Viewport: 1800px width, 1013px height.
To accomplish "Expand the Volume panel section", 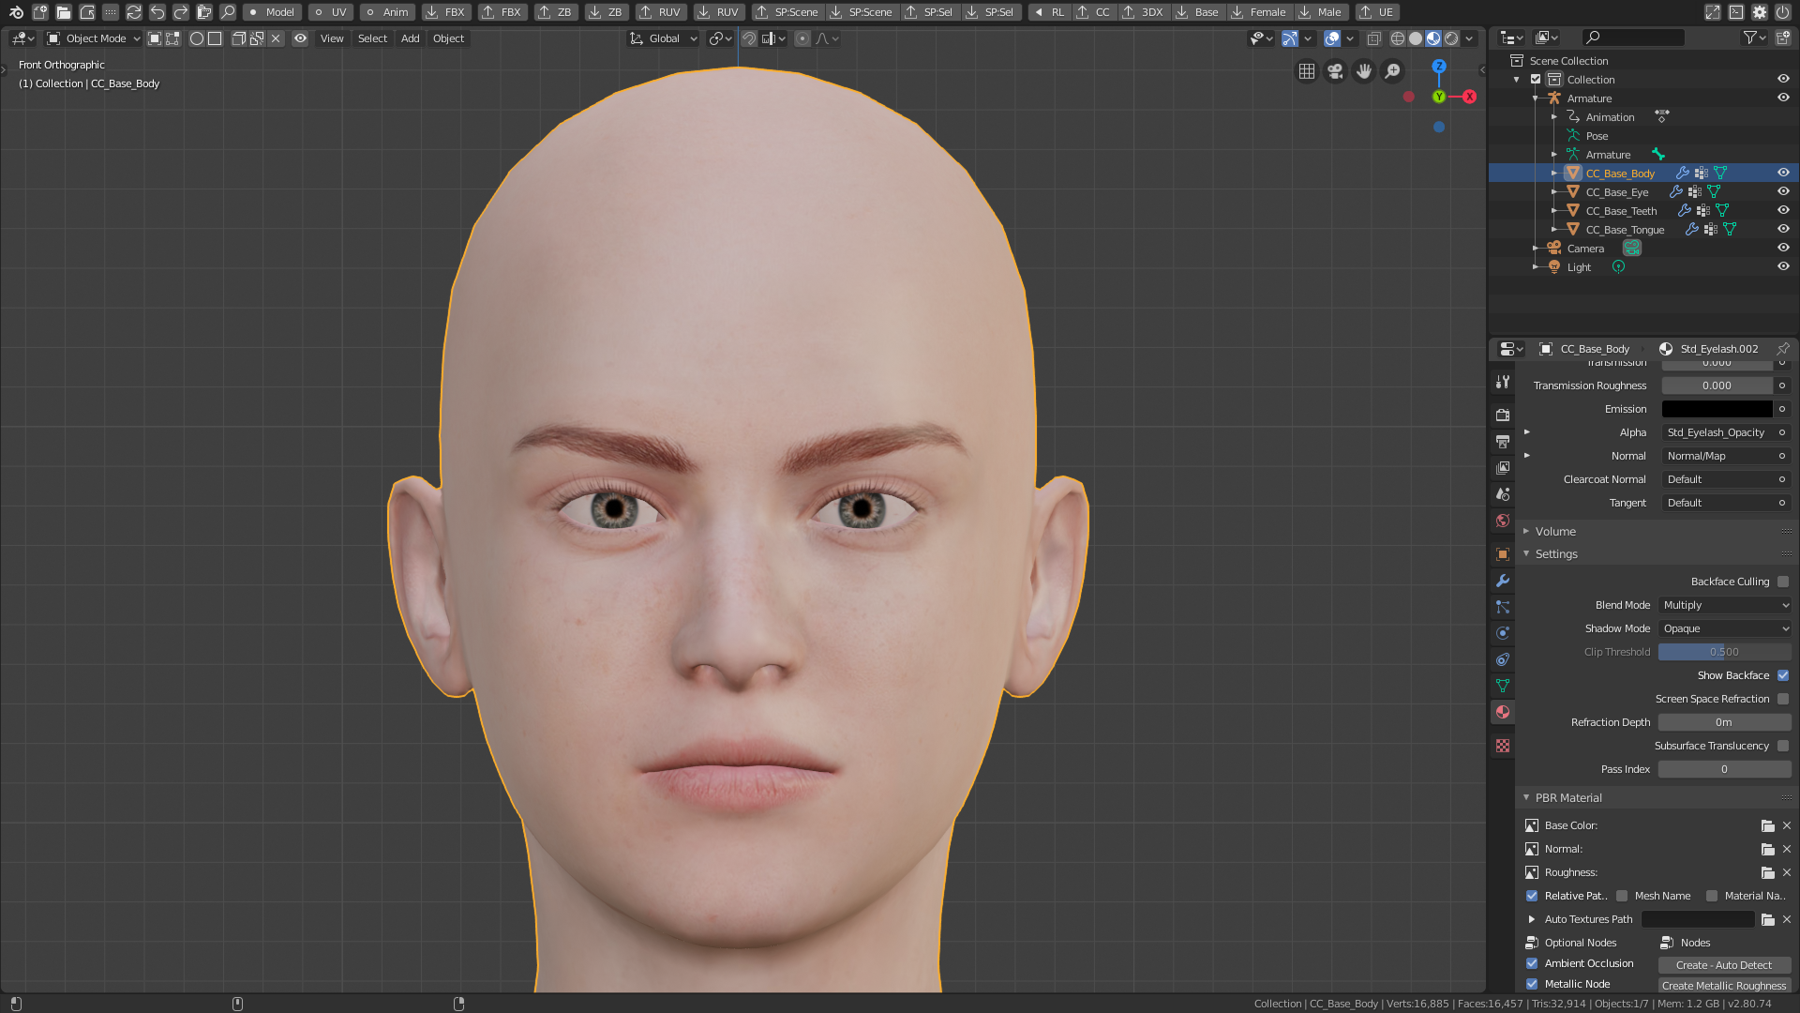I will point(1555,531).
